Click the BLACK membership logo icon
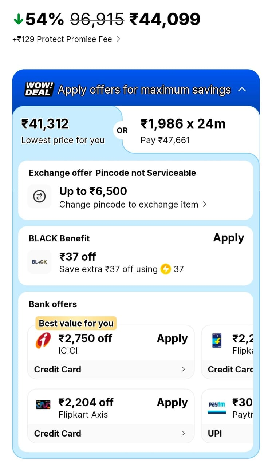The width and height of the screenshot is (272, 466). (39, 262)
